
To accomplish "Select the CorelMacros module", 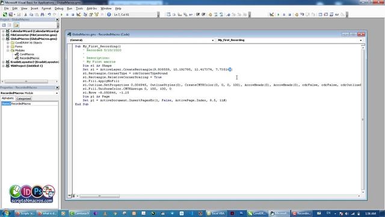I will [26, 54].
